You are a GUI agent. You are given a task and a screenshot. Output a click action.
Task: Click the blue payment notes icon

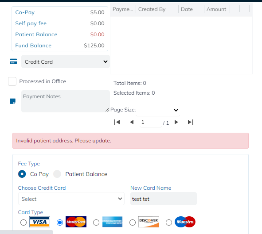13,101
